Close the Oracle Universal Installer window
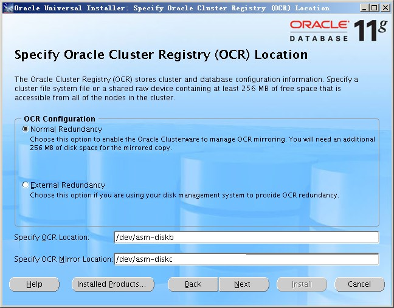 385,8
